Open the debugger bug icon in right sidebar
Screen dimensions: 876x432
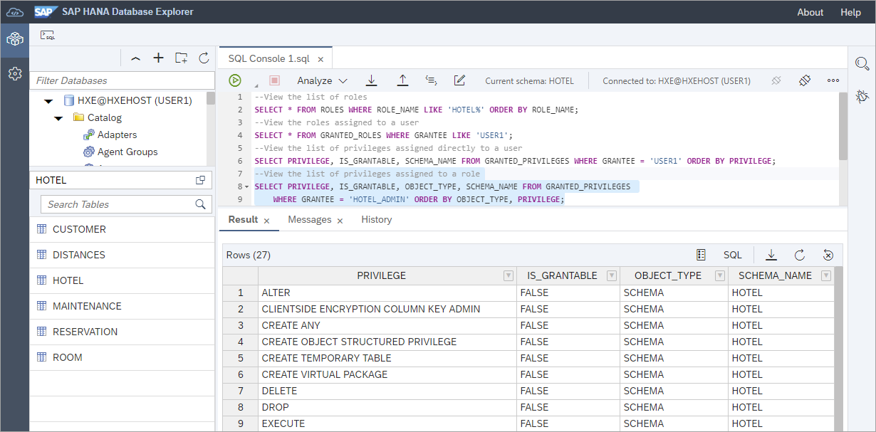coord(862,96)
